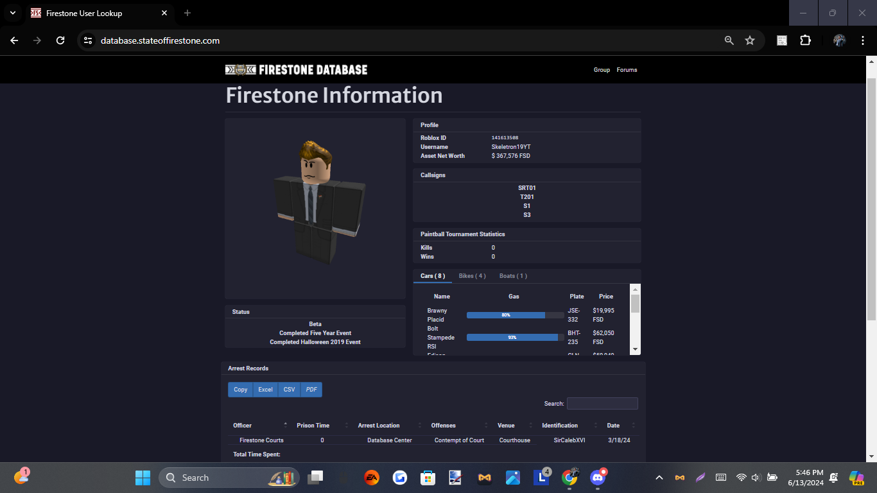Viewport: 877px width, 493px height.
Task: Click the vehicle list scrollbar up arrow
Action: 635,290
